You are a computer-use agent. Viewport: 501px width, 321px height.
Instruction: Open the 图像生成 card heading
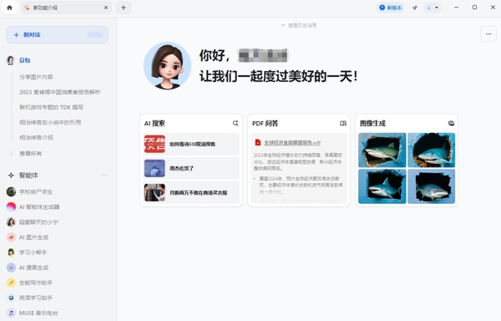(x=372, y=124)
